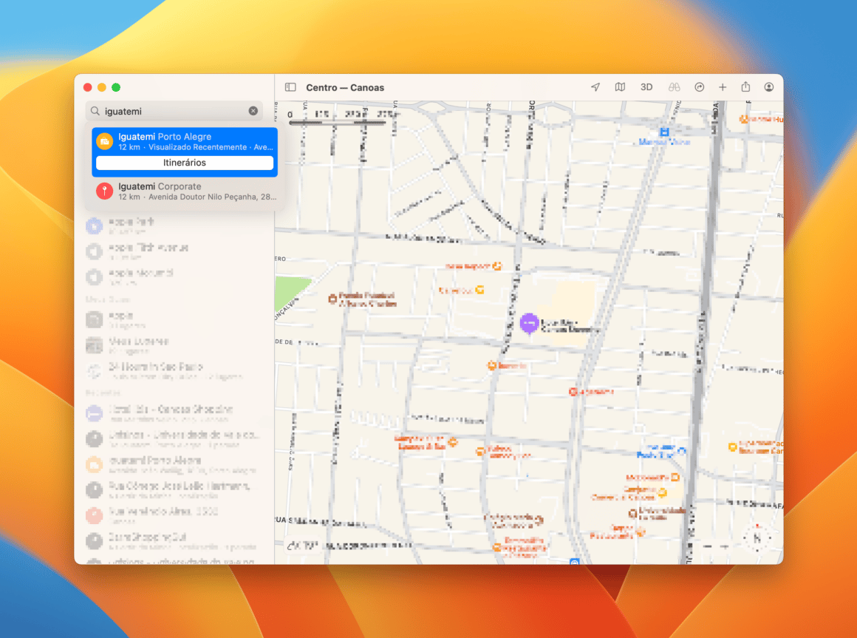Click the account profile icon
The width and height of the screenshot is (857, 638).
click(x=768, y=86)
